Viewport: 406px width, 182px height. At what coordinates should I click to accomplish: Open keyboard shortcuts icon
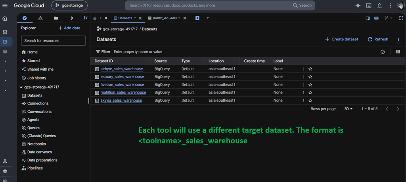377,18
